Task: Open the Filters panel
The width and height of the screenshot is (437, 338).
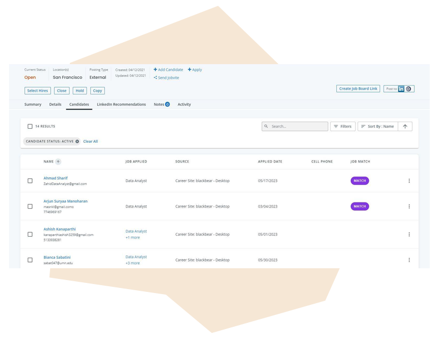Action: coord(342,127)
